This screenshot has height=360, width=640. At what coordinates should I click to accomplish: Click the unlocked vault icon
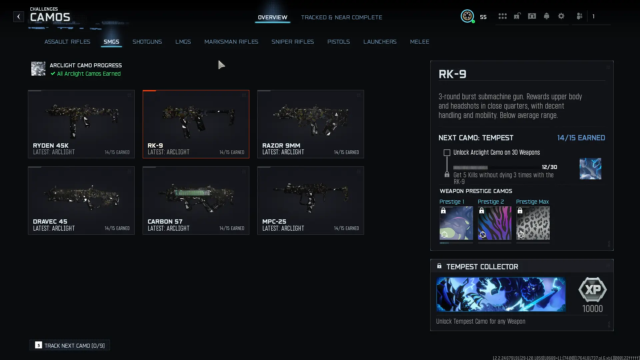[x=517, y=16]
